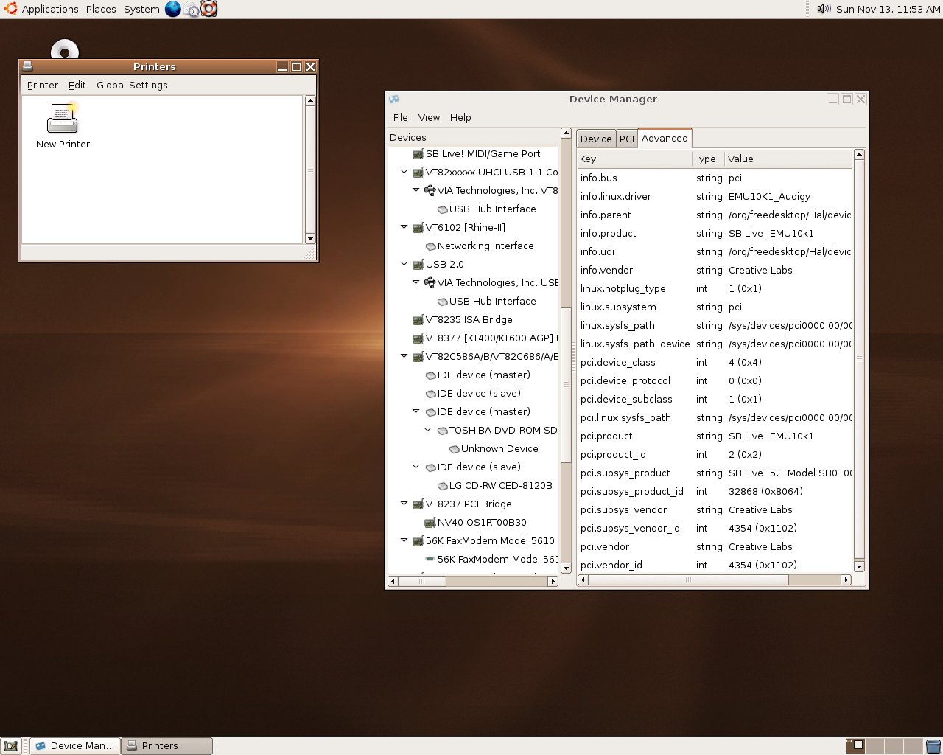Click the Printers window scrollbar down arrow
This screenshot has width=943, height=755.
point(310,238)
